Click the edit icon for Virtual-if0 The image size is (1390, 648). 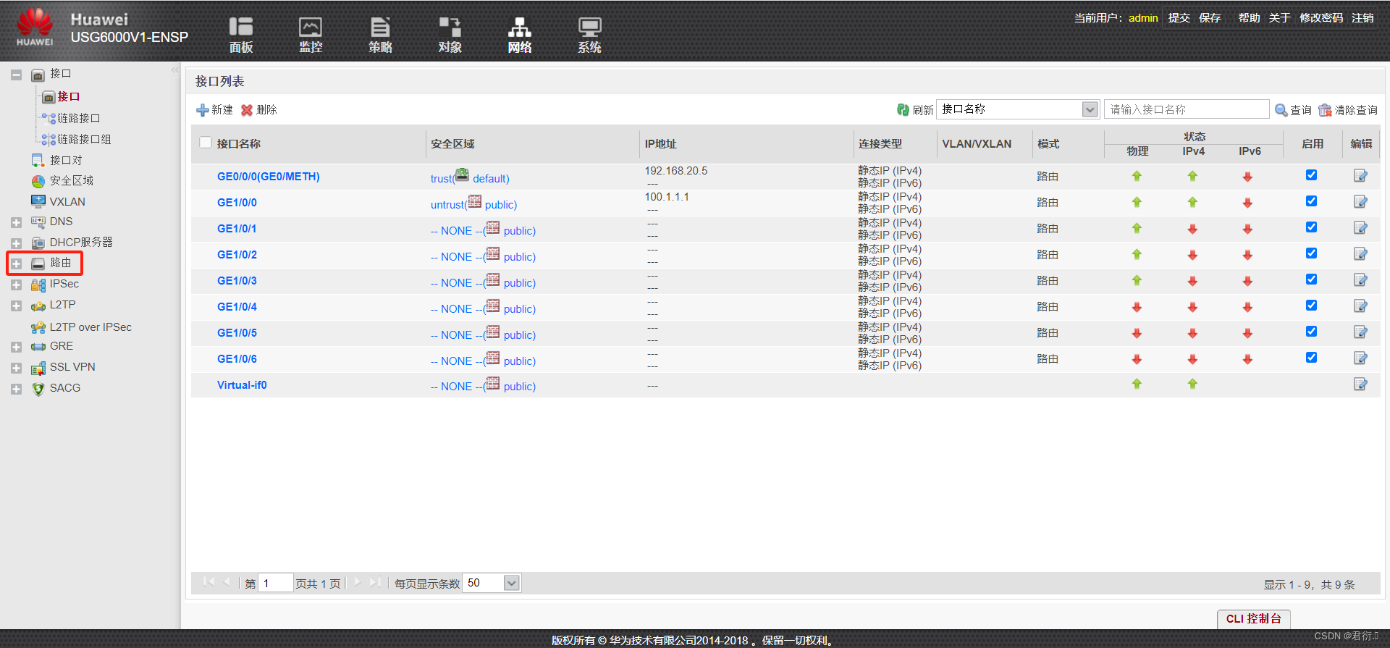[x=1360, y=384]
